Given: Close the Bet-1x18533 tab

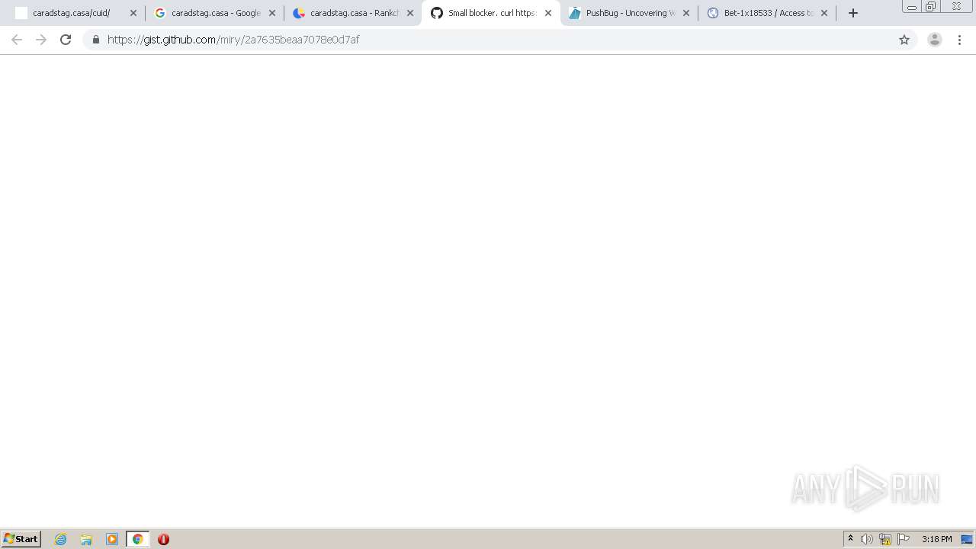Looking at the screenshot, I should [x=824, y=13].
